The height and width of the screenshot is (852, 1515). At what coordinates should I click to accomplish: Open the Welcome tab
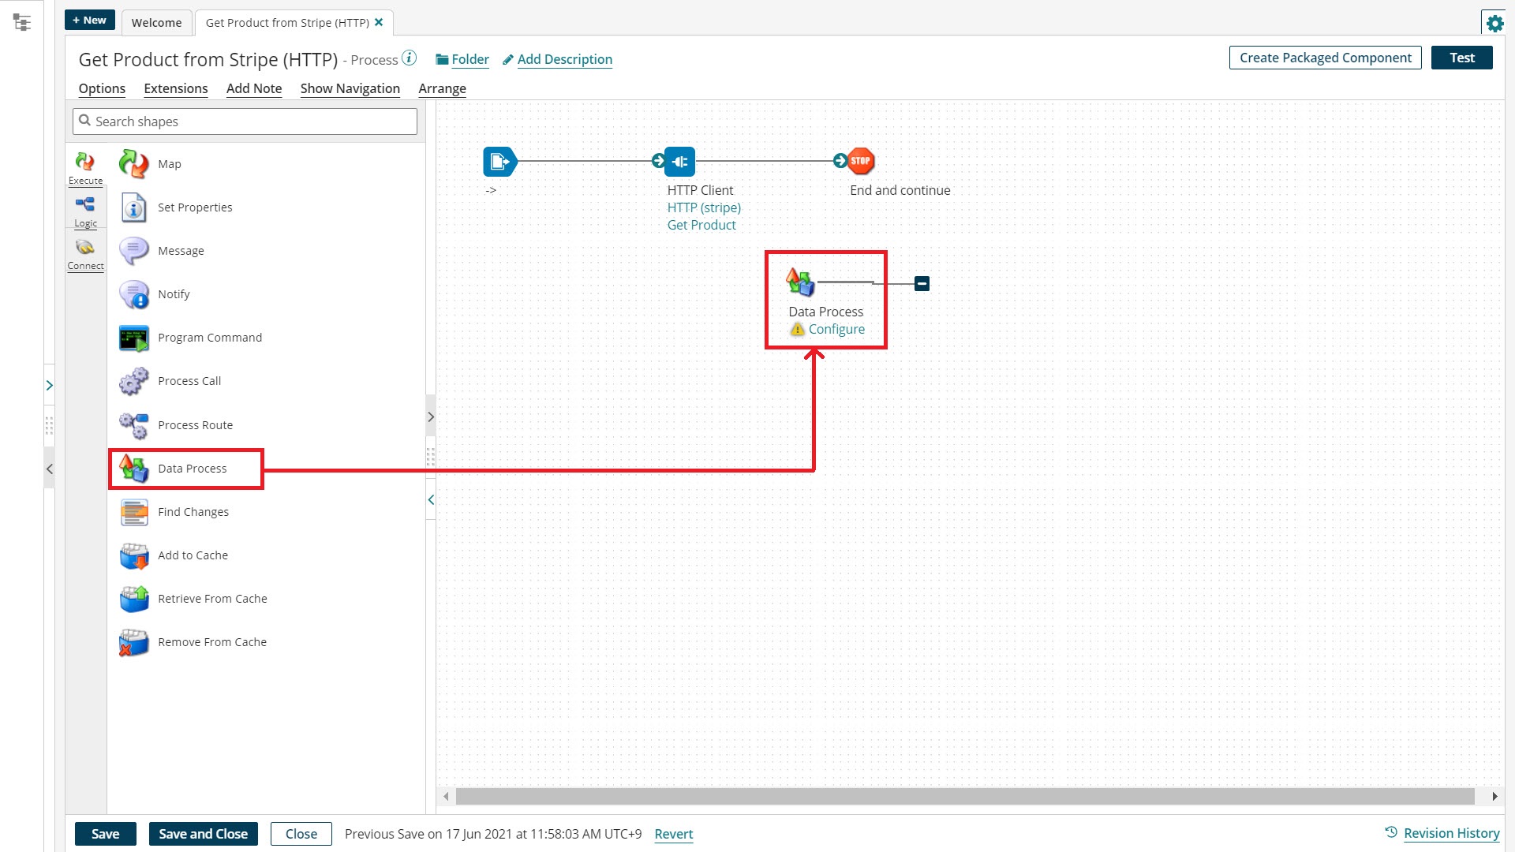coord(156,23)
